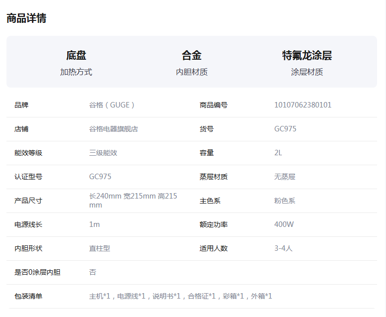The image size is (386, 317).
Task: Click the 容量 label
Action: coord(207,153)
